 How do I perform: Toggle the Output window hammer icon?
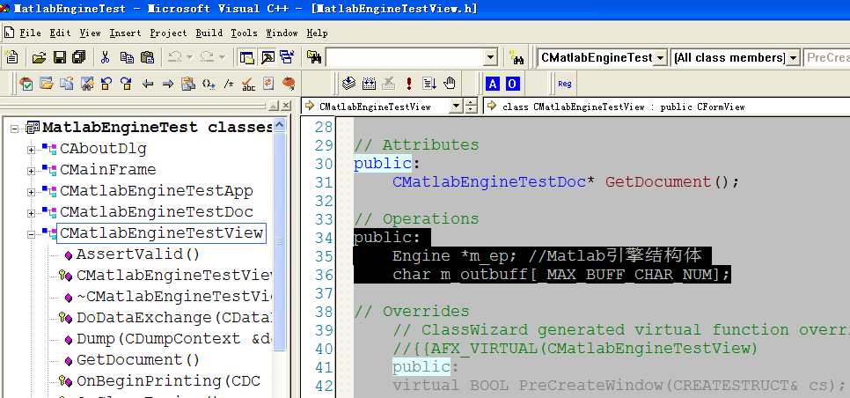tap(267, 57)
